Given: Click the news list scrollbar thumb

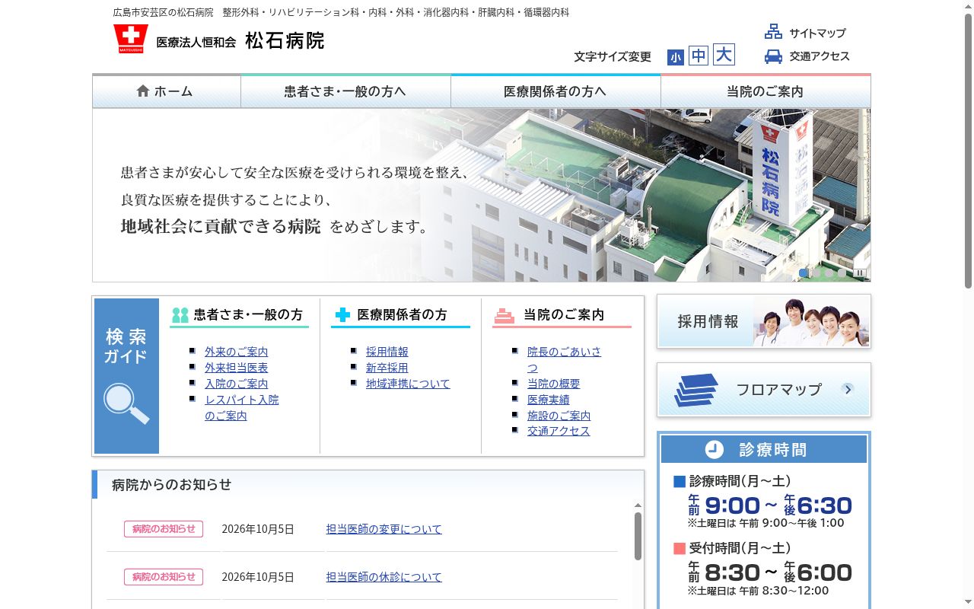Looking at the screenshot, I should click(638, 536).
